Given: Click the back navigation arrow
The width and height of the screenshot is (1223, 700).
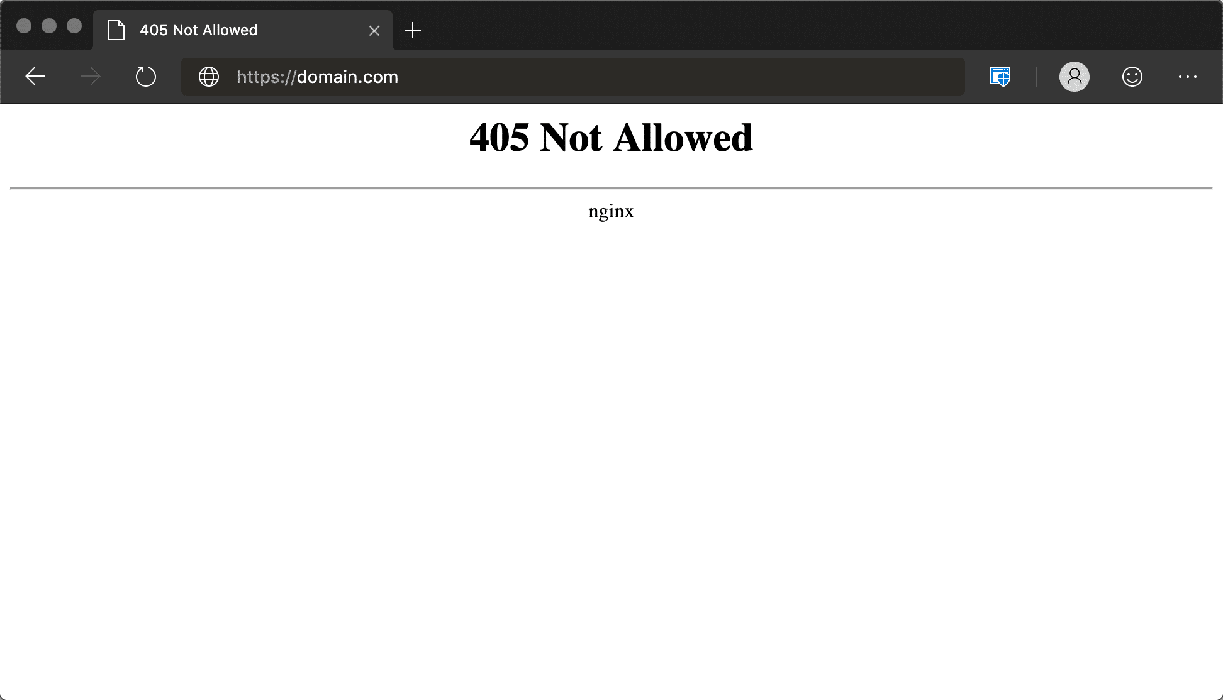Looking at the screenshot, I should [x=35, y=77].
